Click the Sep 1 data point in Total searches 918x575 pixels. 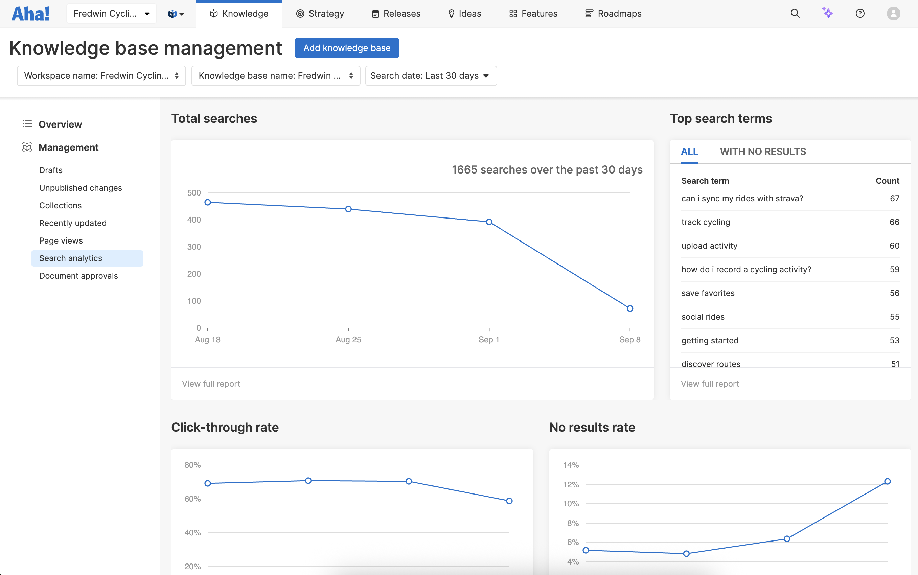pyautogui.click(x=489, y=222)
